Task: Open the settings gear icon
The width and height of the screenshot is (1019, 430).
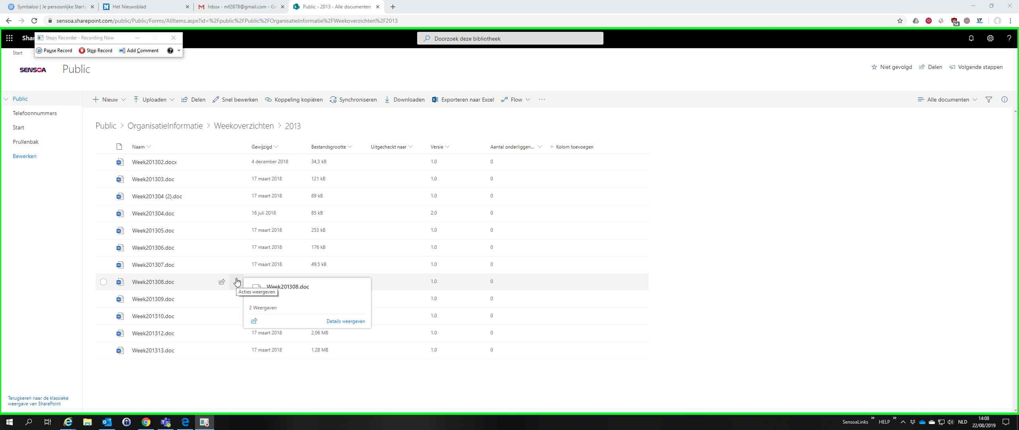Action: click(x=990, y=38)
